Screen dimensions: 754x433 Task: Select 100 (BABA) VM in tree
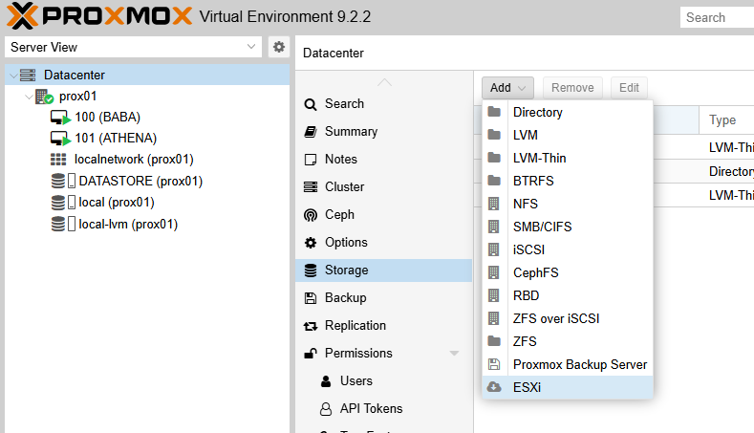tap(147, 118)
